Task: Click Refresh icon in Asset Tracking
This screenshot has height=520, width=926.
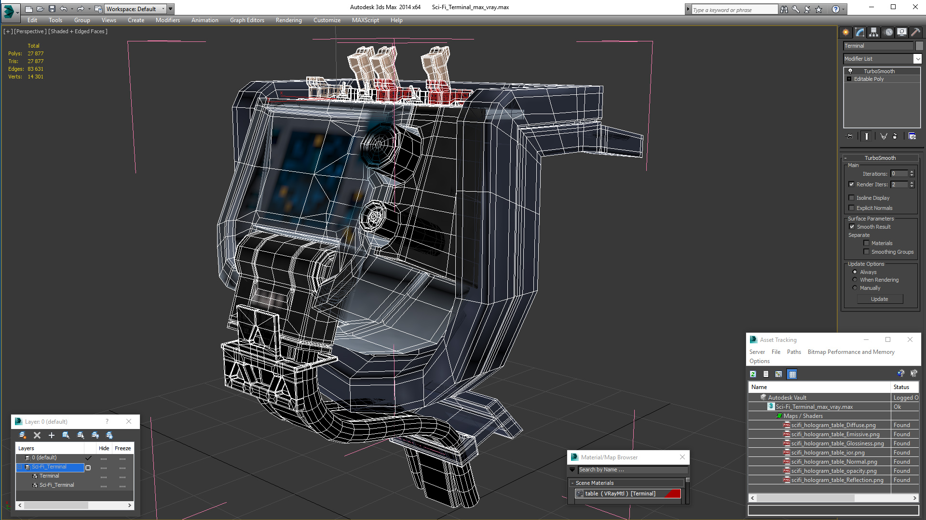Action: pyautogui.click(x=753, y=374)
